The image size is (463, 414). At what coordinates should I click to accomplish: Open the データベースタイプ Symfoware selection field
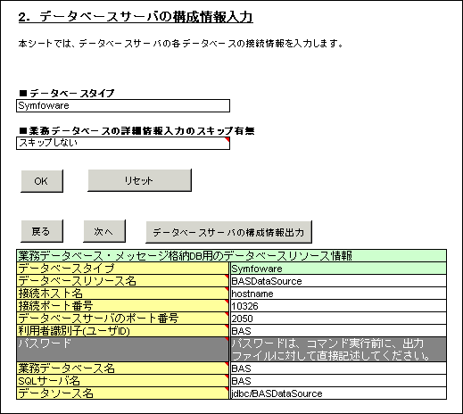123,105
